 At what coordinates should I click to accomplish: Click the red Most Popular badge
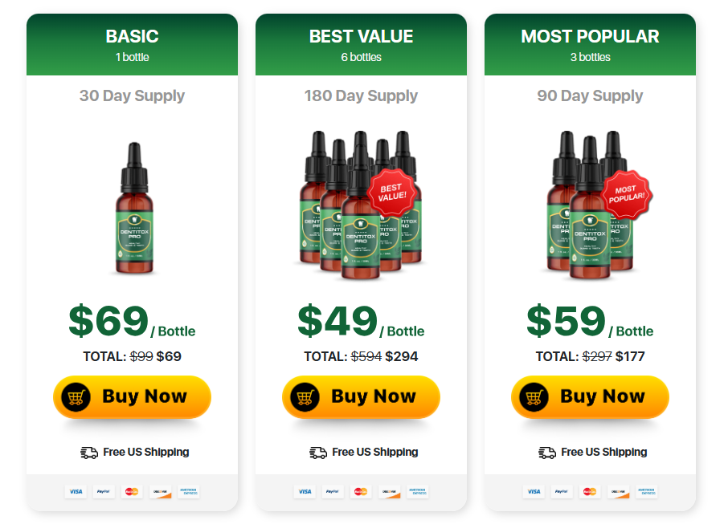[627, 194]
